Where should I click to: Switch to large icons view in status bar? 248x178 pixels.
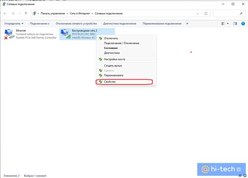(245, 175)
